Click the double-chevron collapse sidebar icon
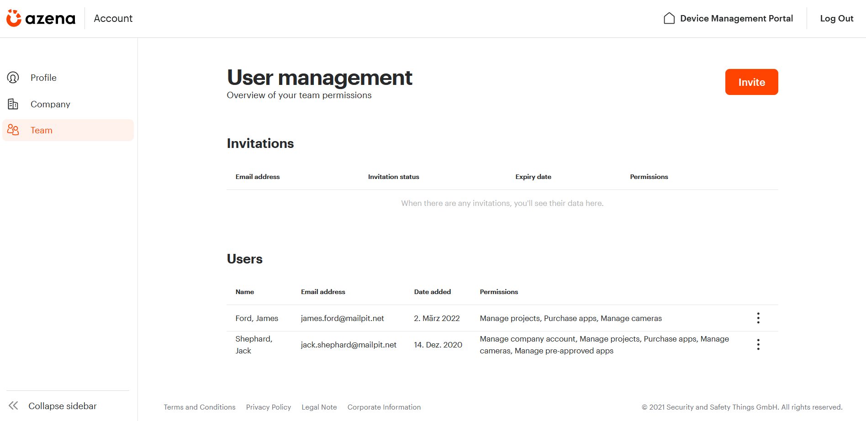 (14, 405)
